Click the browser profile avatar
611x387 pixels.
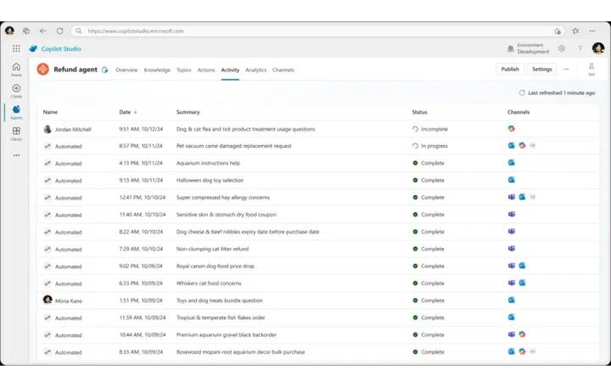click(x=9, y=31)
